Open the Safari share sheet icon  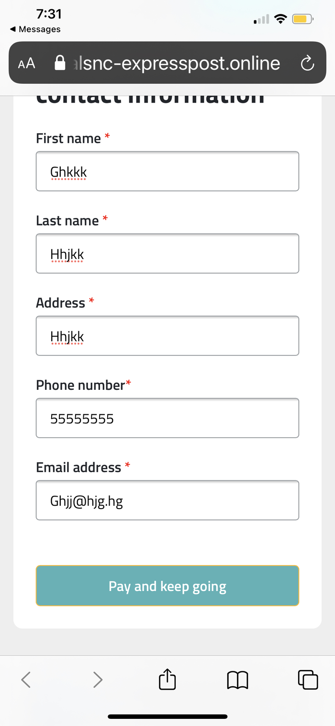point(167,679)
